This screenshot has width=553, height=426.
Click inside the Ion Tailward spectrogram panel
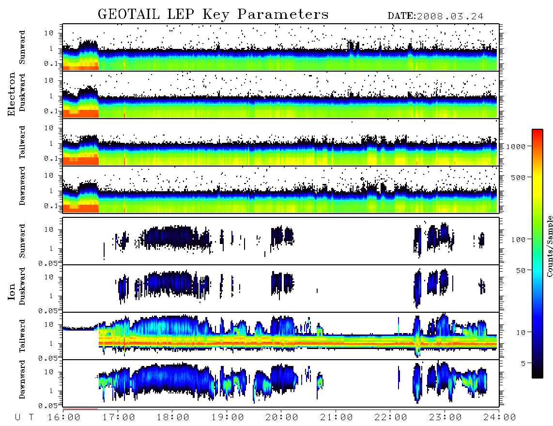(281, 336)
